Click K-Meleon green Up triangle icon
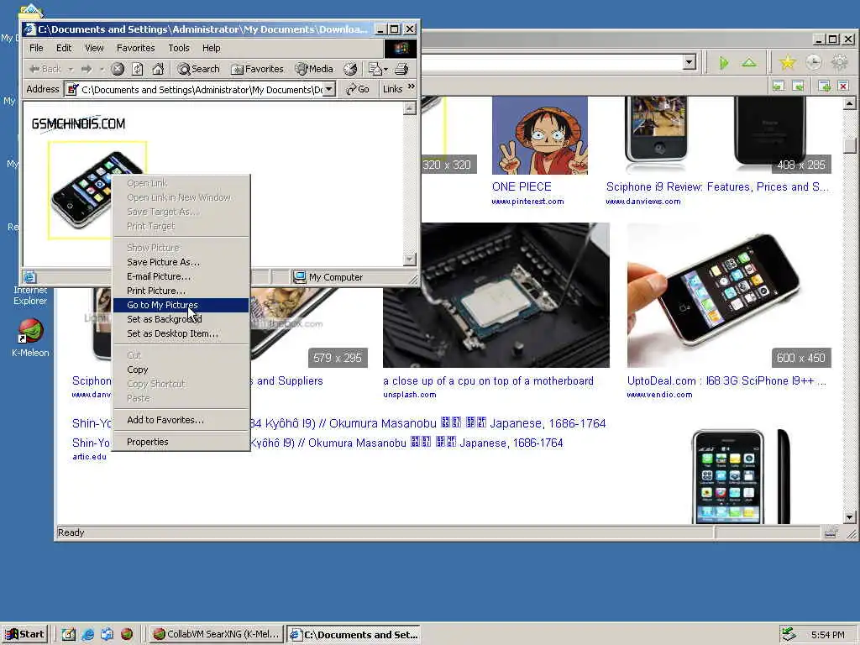This screenshot has width=860, height=645. [x=749, y=62]
